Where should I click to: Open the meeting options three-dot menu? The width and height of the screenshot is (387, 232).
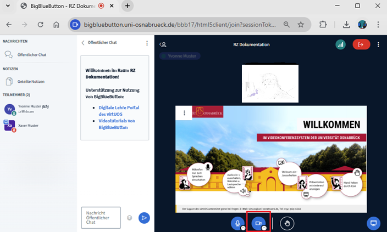coord(378,44)
